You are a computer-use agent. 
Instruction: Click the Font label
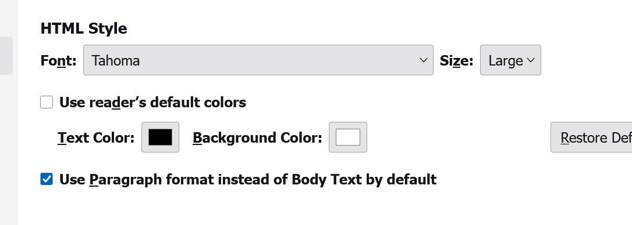click(x=58, y=61)
